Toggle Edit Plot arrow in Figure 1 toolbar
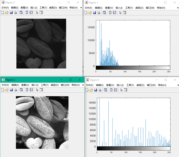 (x=120, y=13)
